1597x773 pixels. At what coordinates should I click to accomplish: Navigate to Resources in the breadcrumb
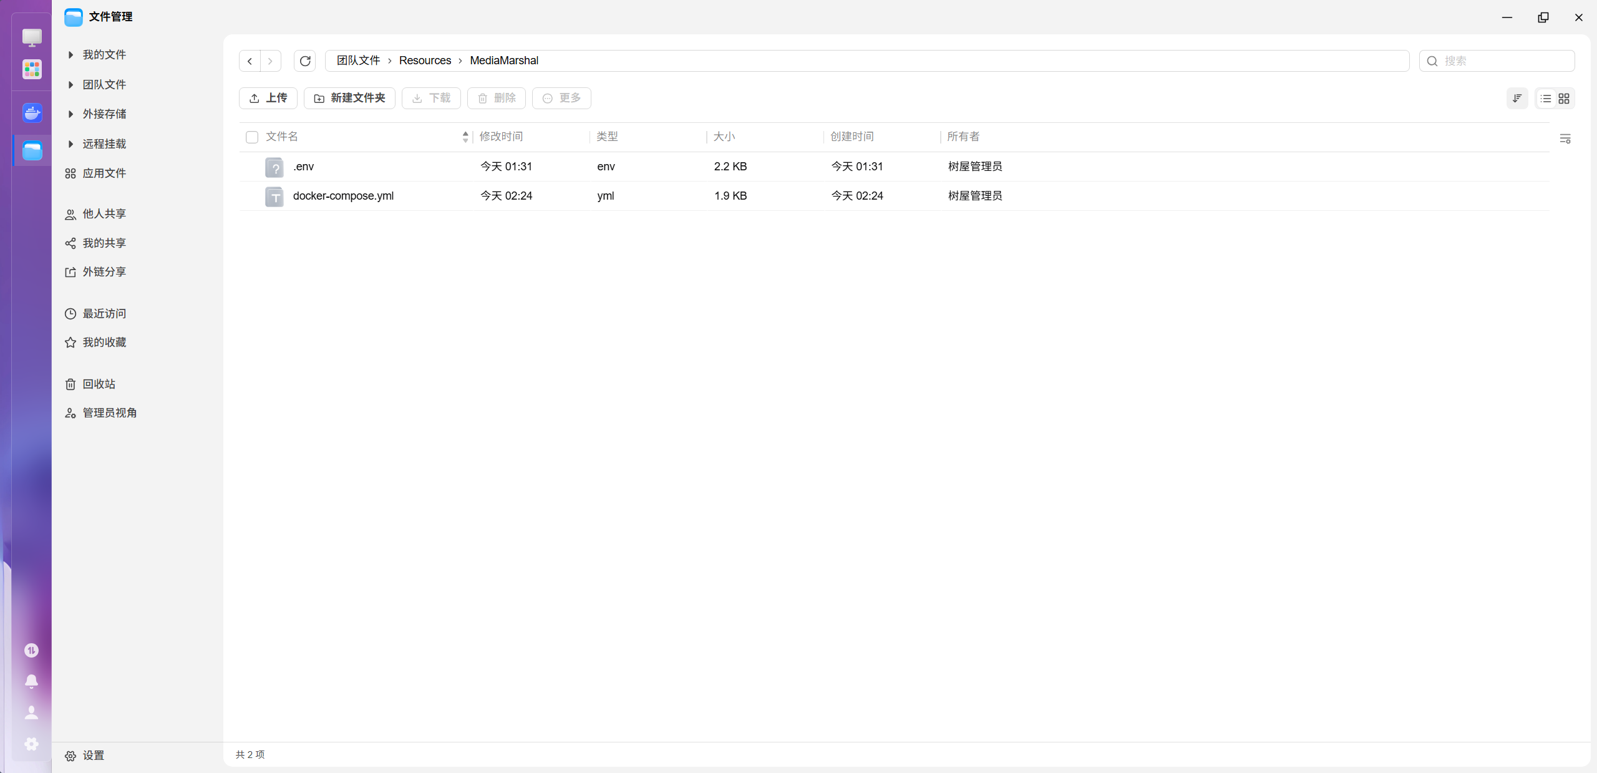425,61
